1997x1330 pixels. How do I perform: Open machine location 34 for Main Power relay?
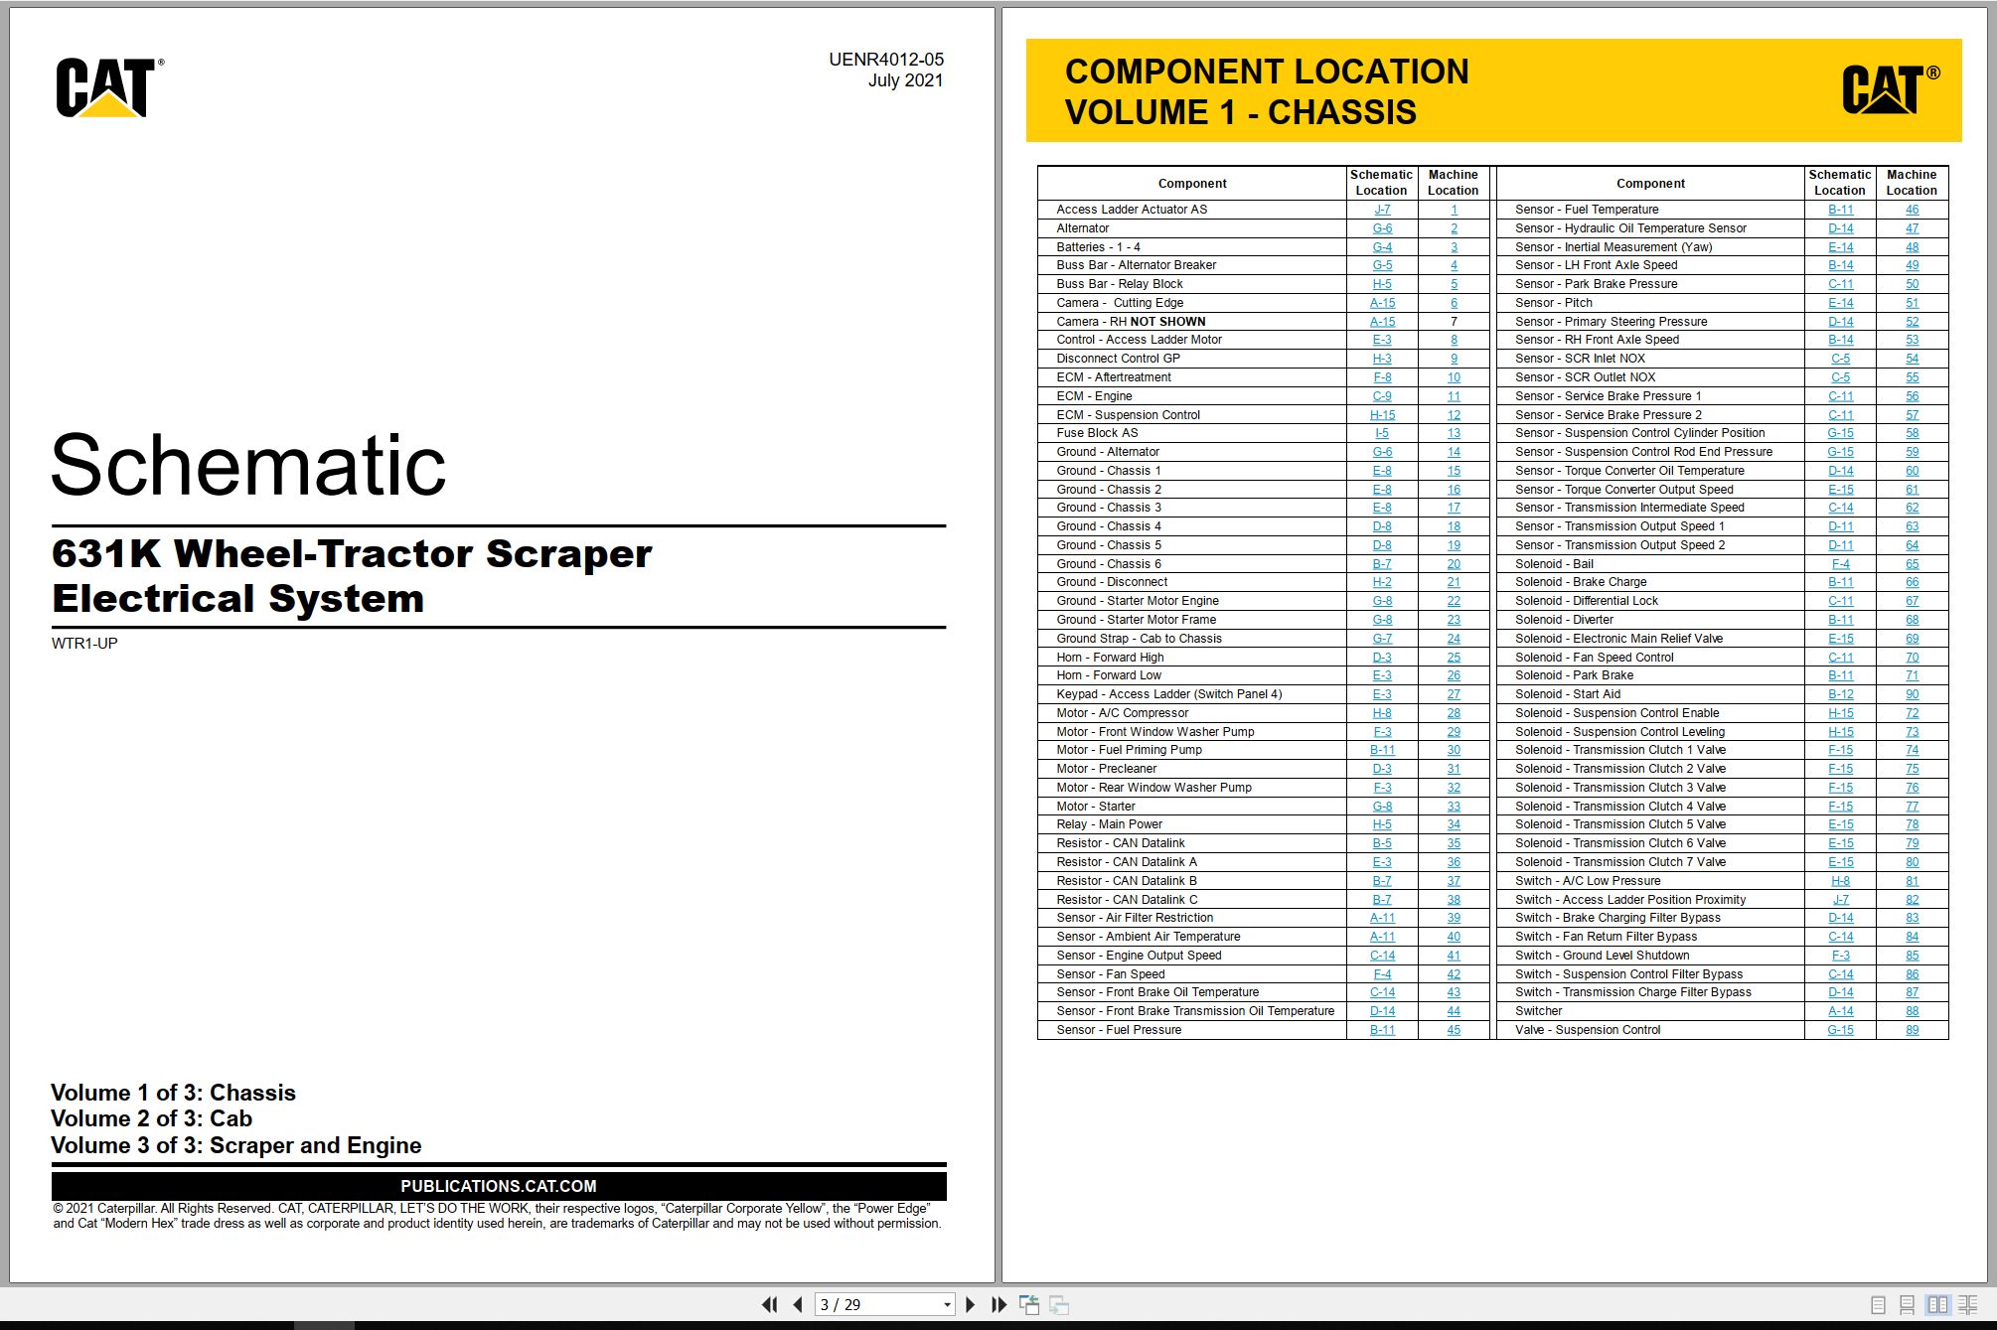[x=1454, y=824]
